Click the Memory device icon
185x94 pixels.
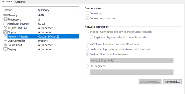tap(6, 15)
